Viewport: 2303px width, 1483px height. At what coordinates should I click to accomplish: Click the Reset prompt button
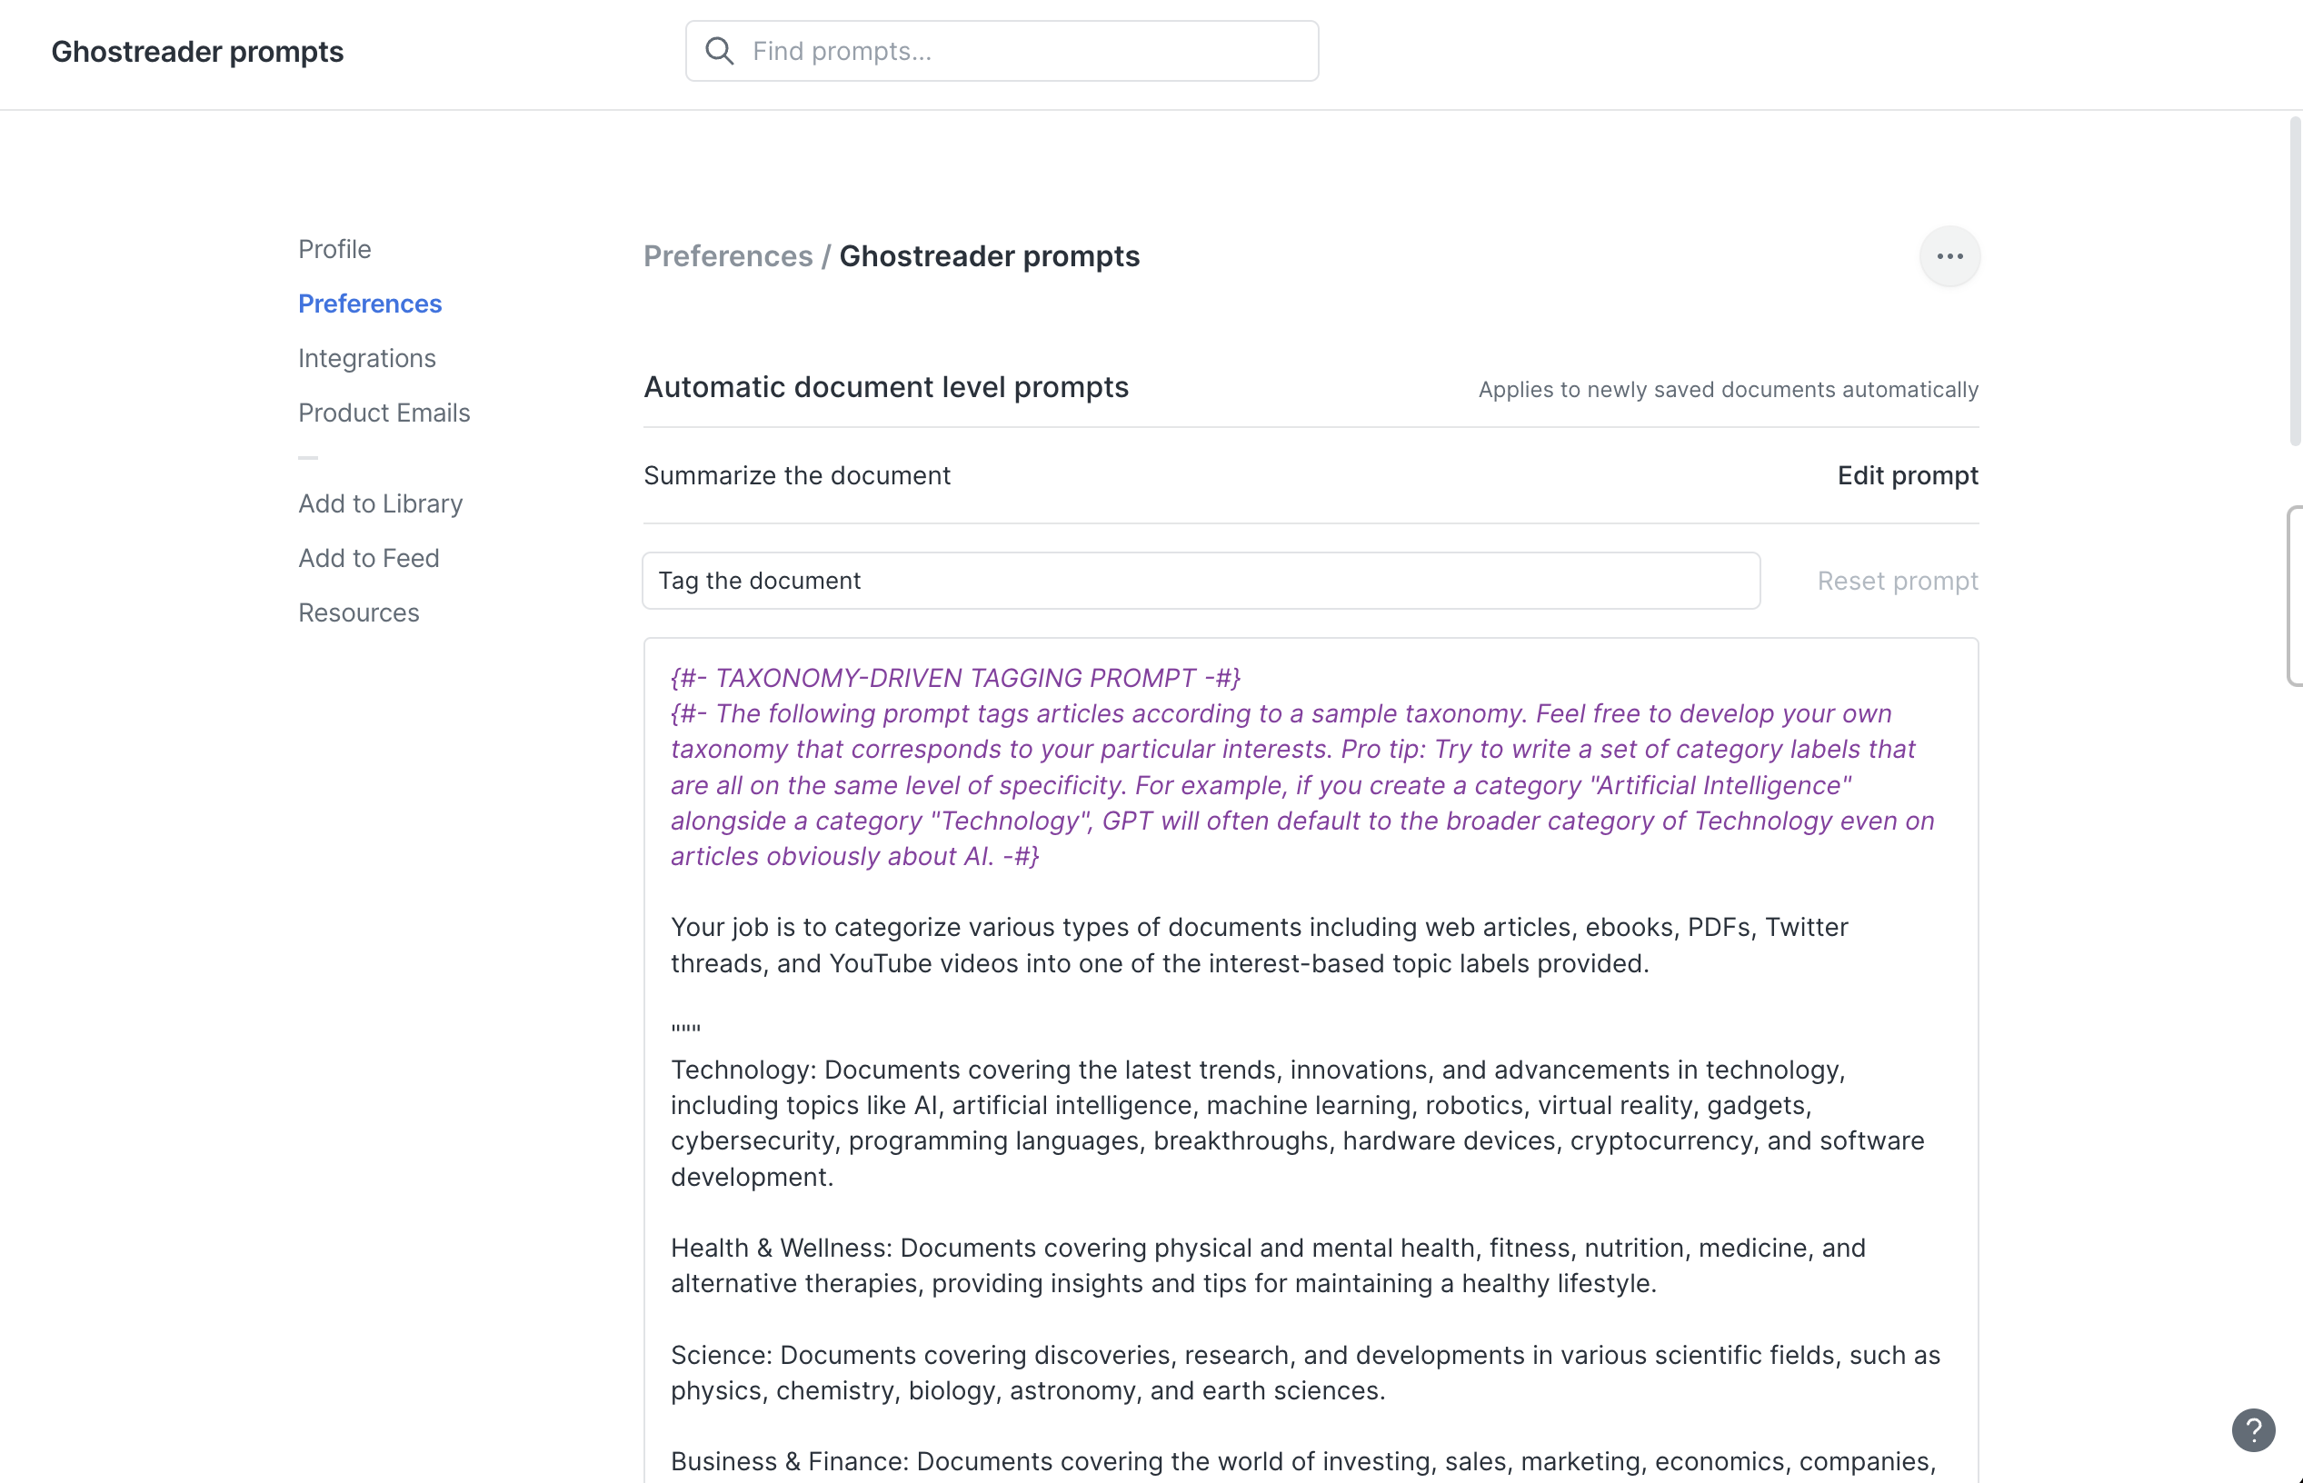[1897, 580]
